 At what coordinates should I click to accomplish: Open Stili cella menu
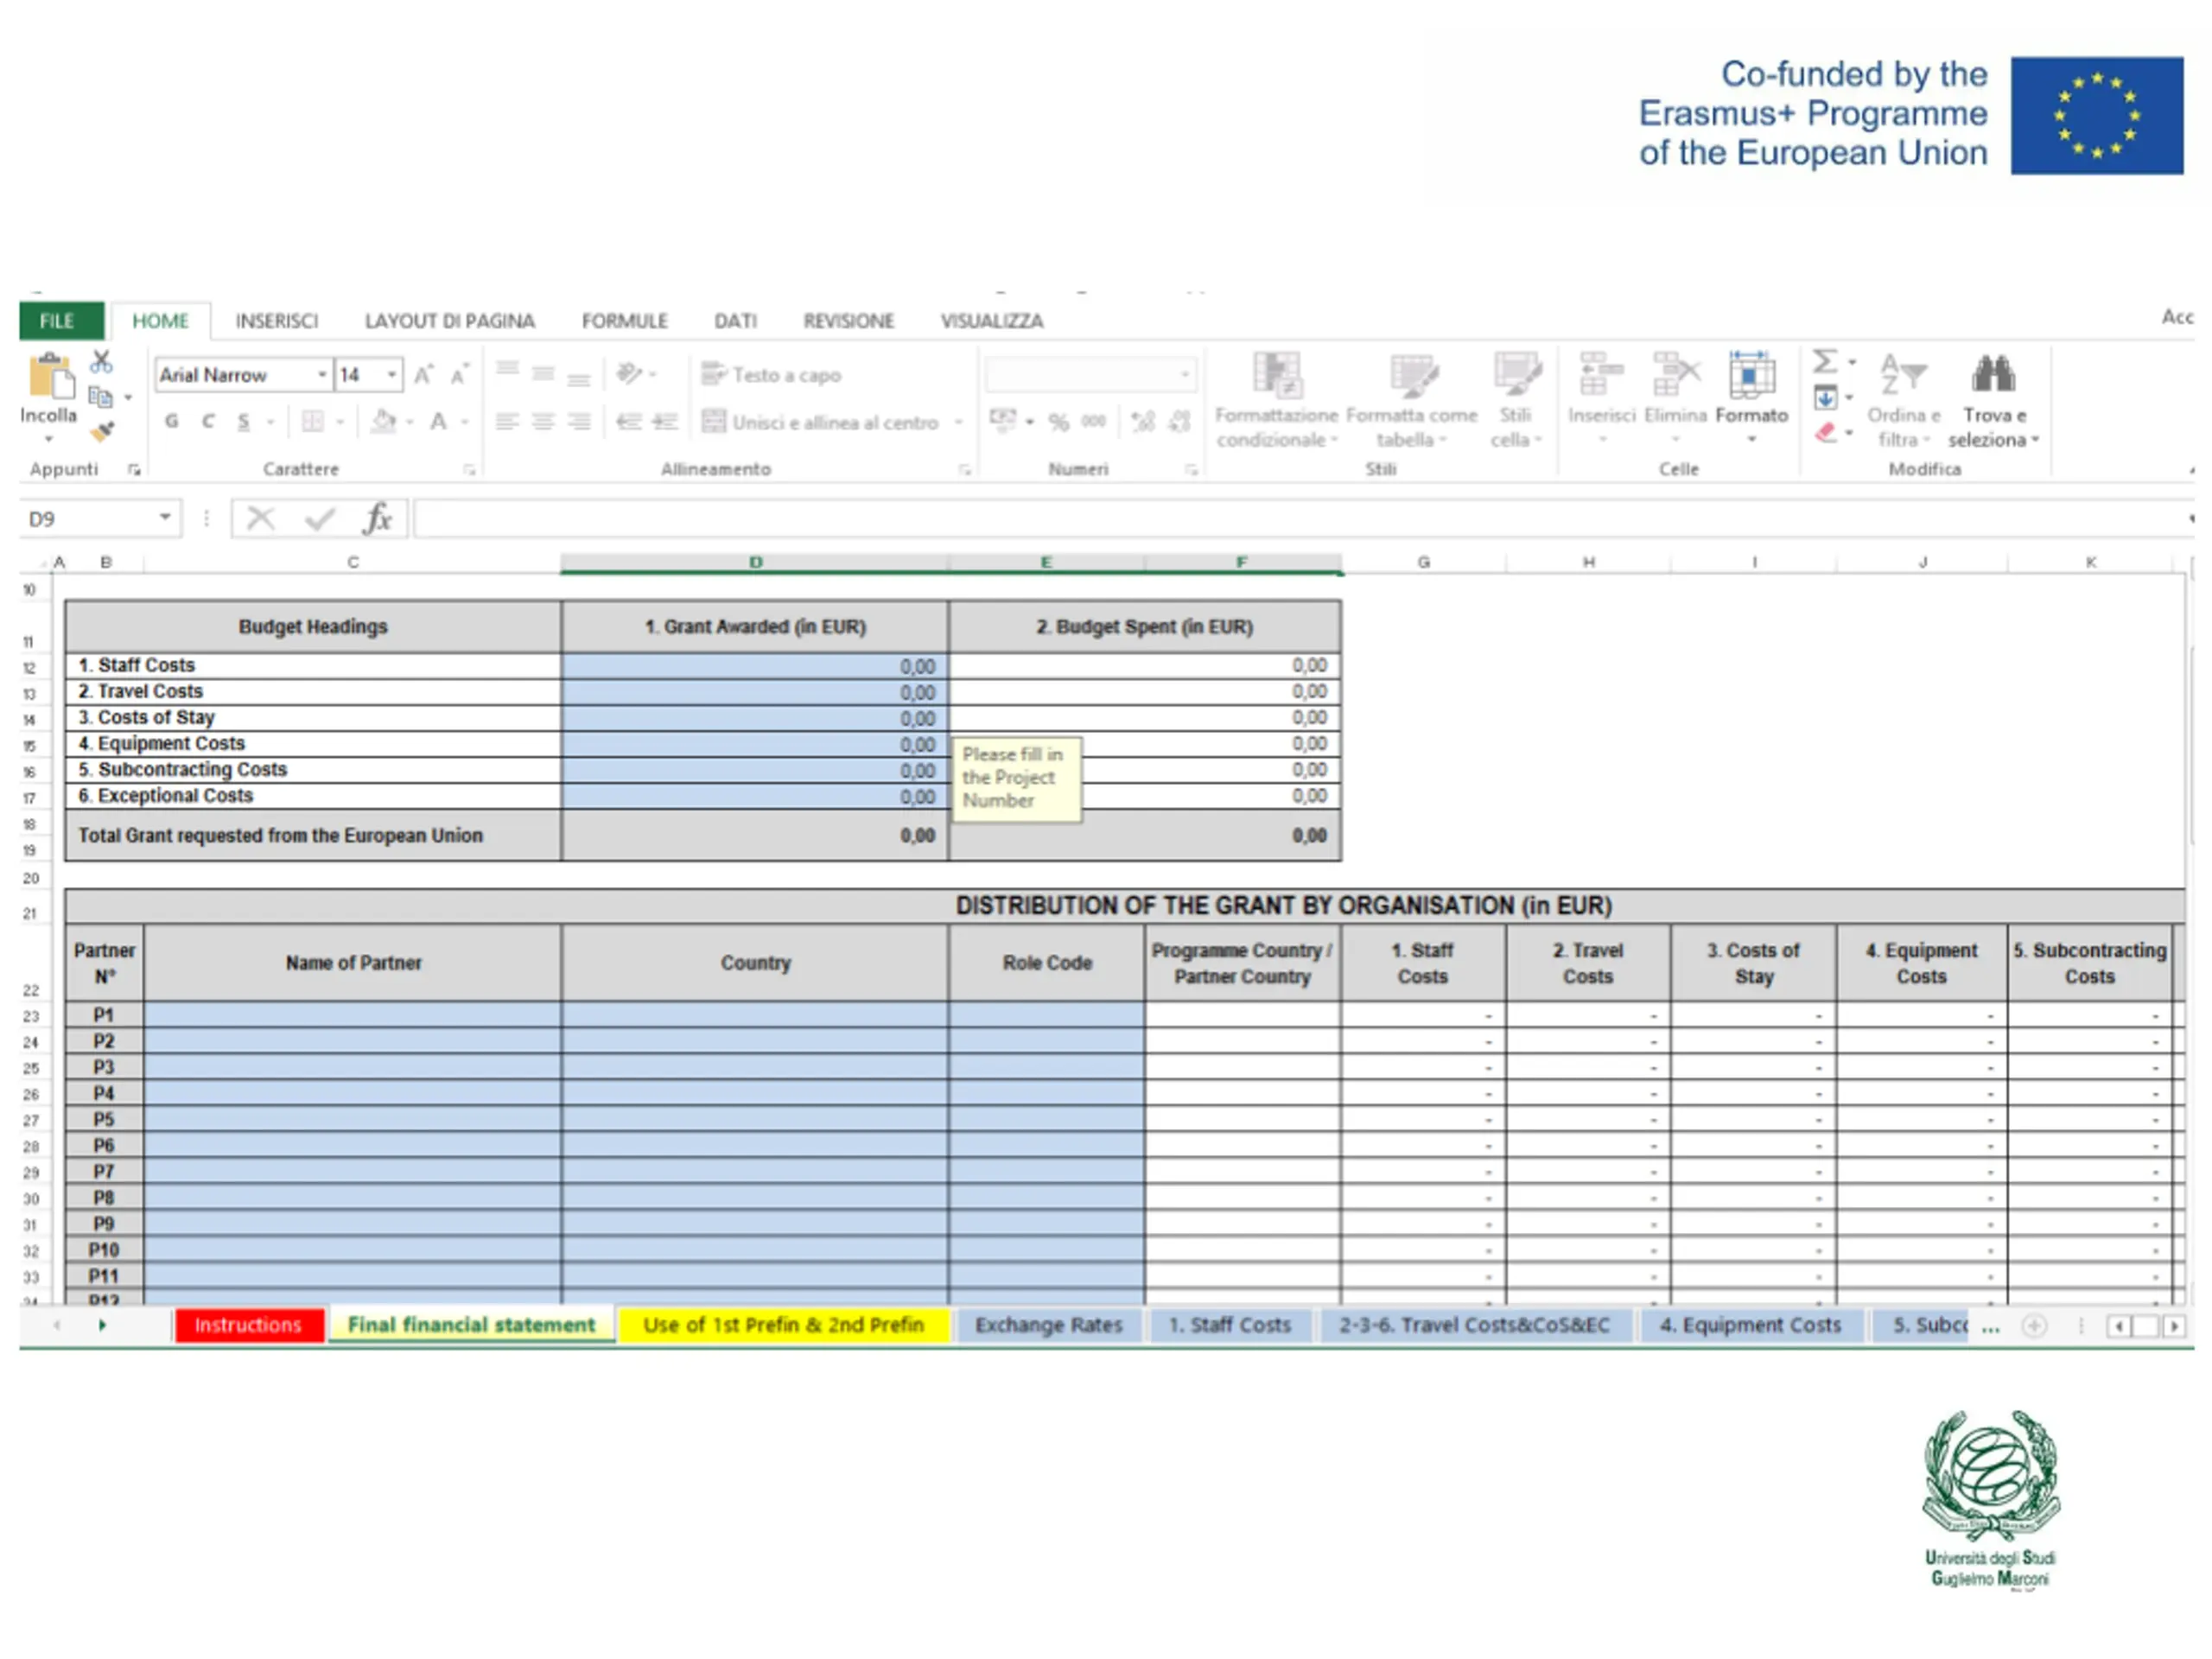pos(1516,400)
